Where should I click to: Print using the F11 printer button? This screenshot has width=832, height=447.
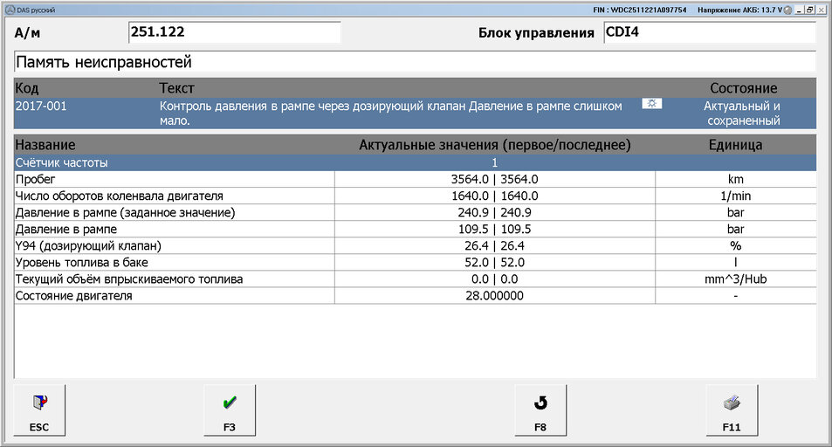(x=732, y=410)
